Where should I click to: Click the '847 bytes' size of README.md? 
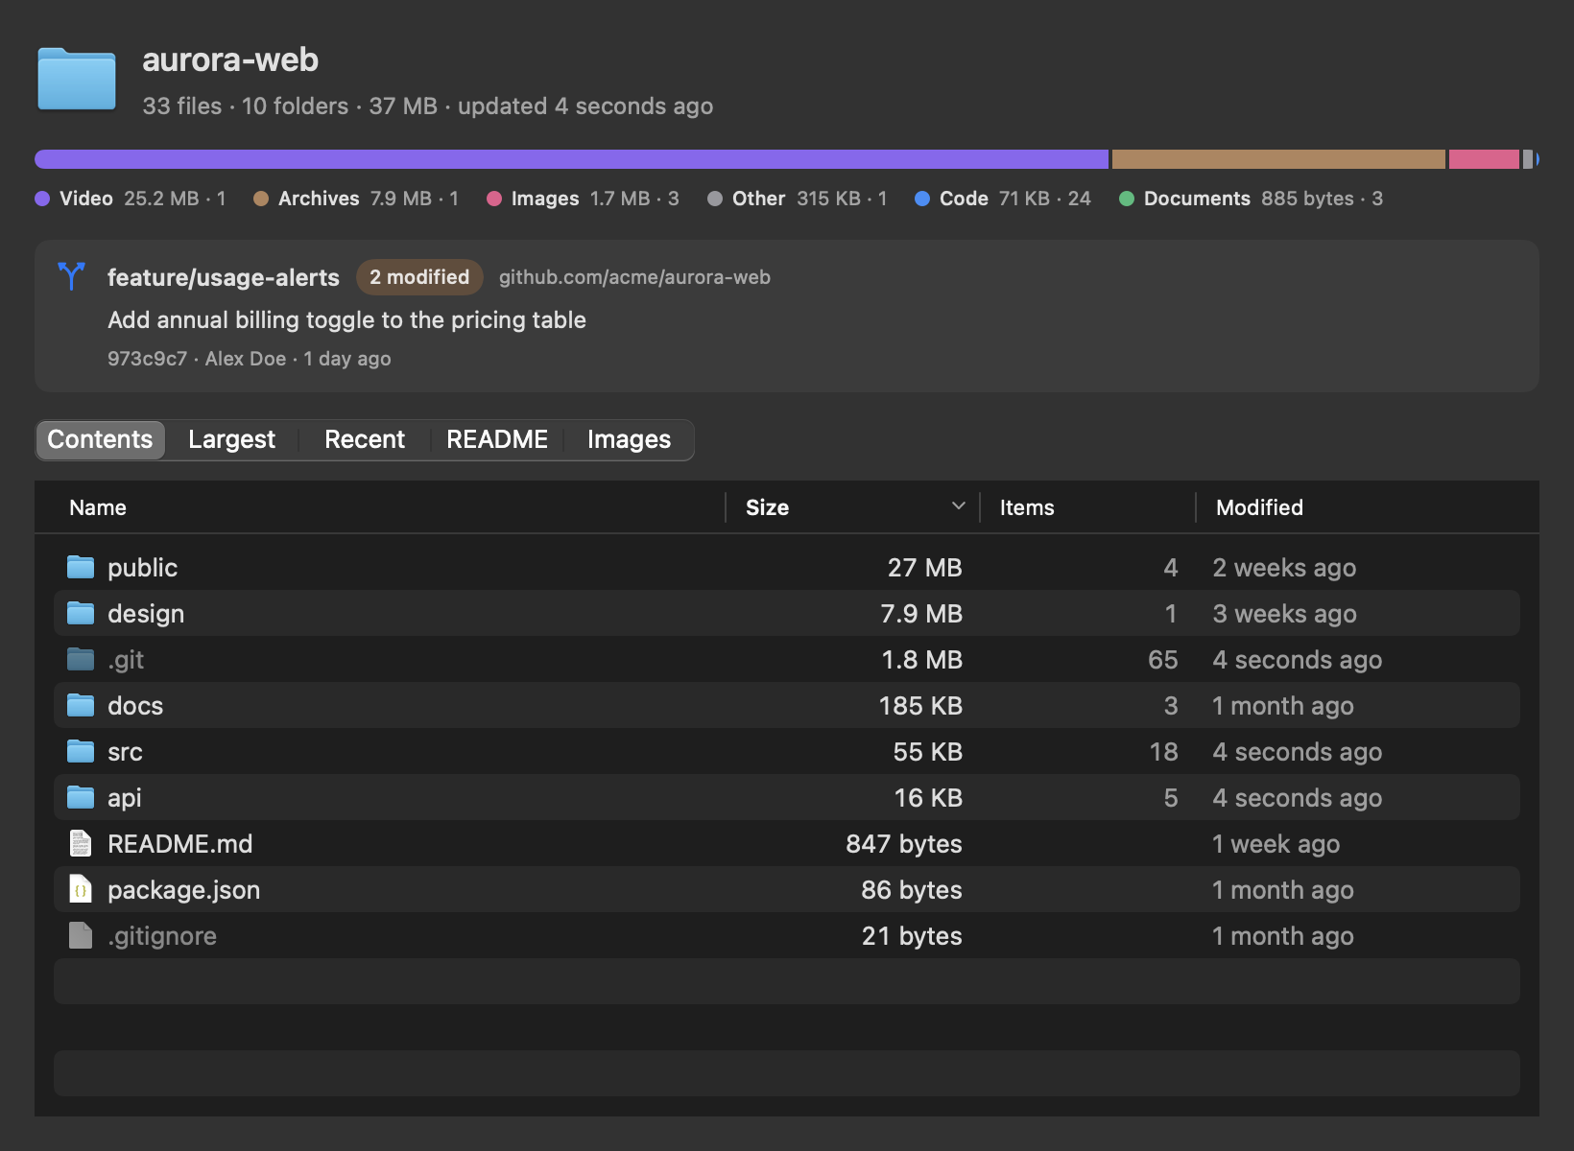pyautogui.click(x=904, y=844)
